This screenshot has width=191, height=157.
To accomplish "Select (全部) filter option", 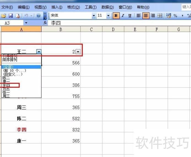I will 21,67.
